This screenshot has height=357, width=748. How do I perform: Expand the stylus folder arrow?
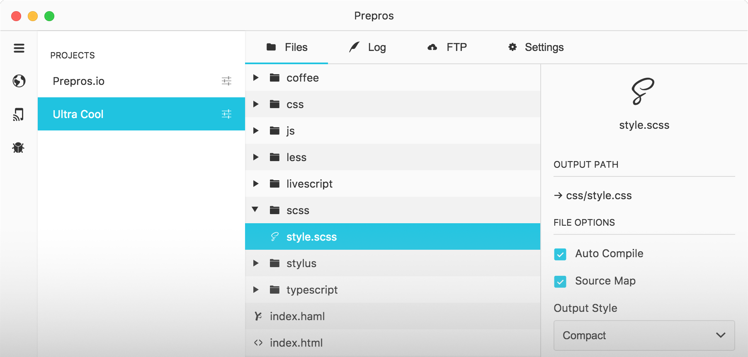(x=256, y=263)
